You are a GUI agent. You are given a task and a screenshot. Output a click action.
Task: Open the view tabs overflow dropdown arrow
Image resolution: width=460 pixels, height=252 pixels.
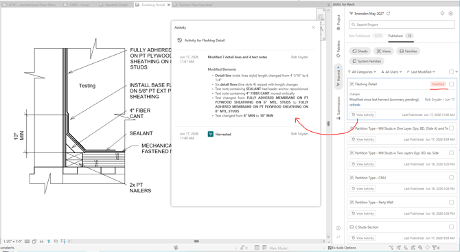point(329,5)
